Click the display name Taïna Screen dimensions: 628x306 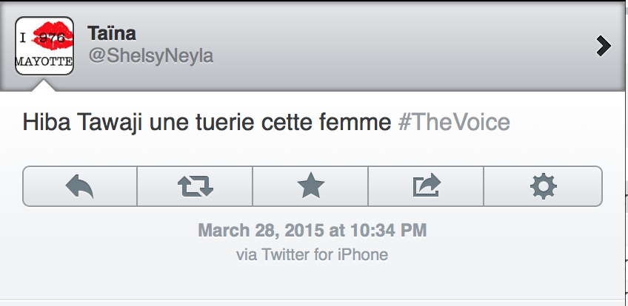(111, 33)
